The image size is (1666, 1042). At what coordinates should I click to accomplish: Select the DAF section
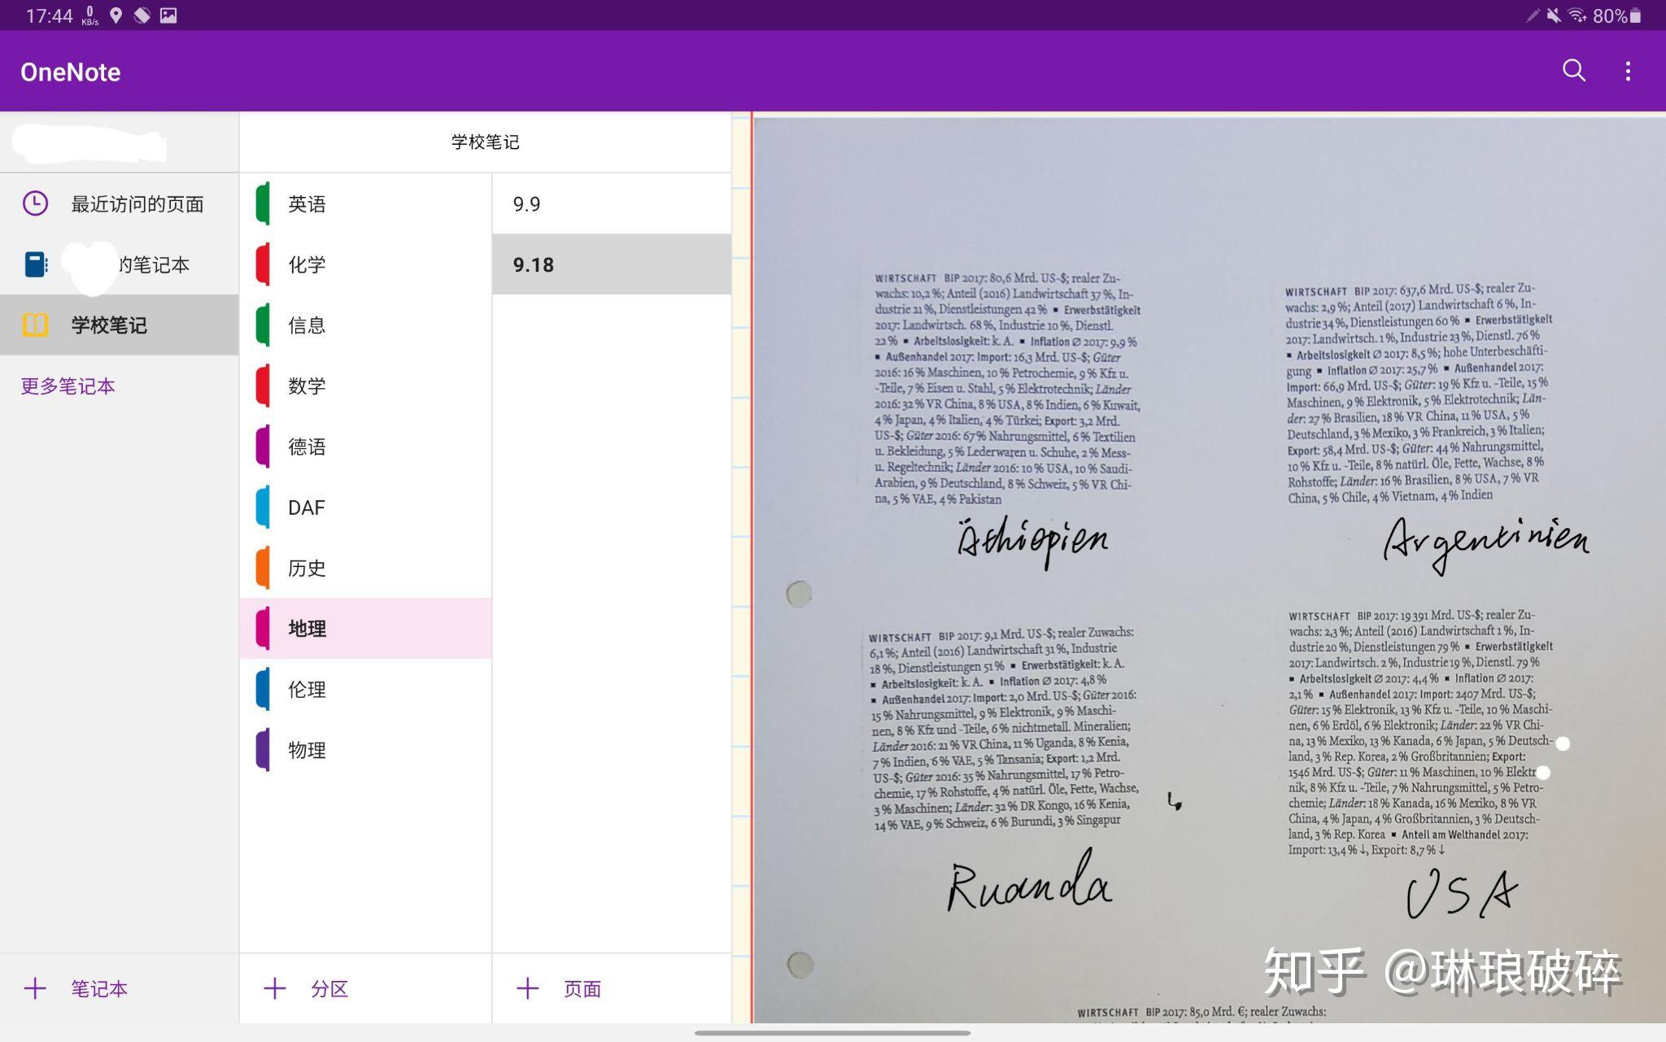[307, 508]
